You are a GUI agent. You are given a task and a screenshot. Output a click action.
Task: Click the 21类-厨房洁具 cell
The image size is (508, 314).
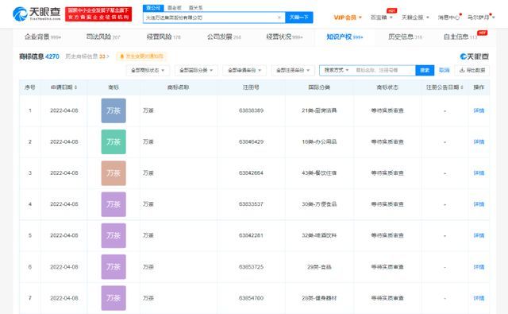tap(319, 110)
